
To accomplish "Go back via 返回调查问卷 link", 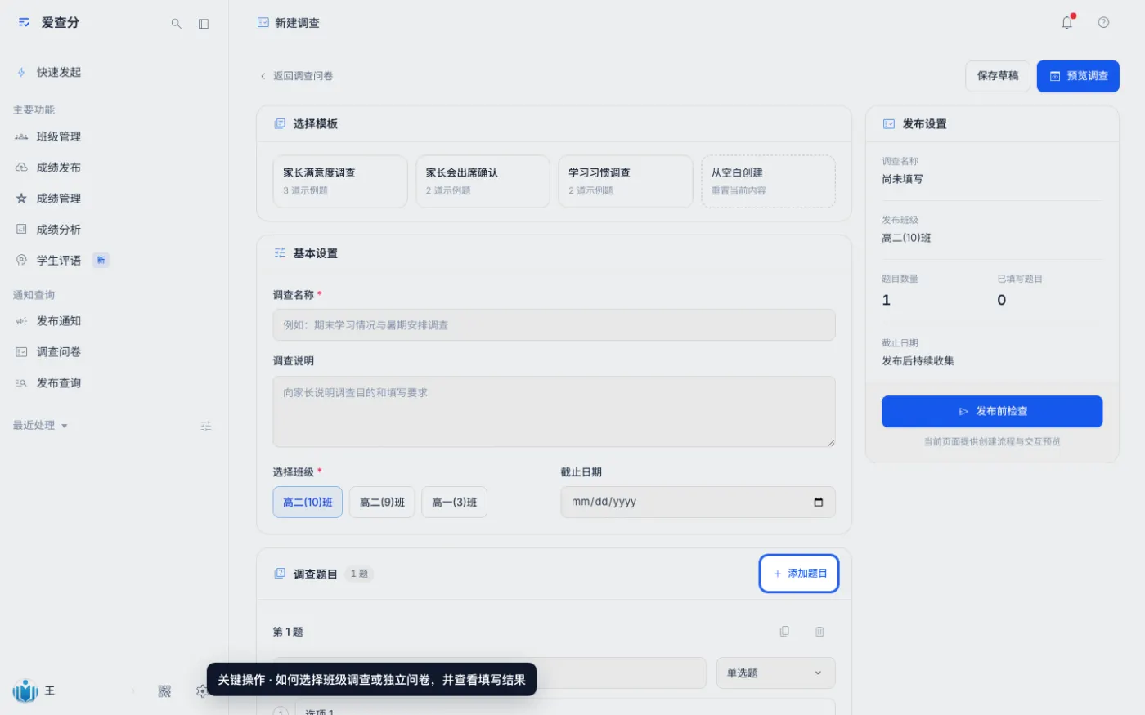I will click(x=296, y=76).
